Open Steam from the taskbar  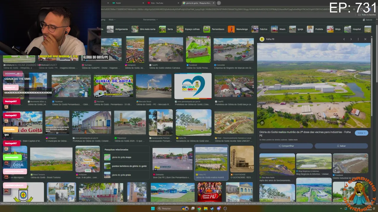[212, 208]
